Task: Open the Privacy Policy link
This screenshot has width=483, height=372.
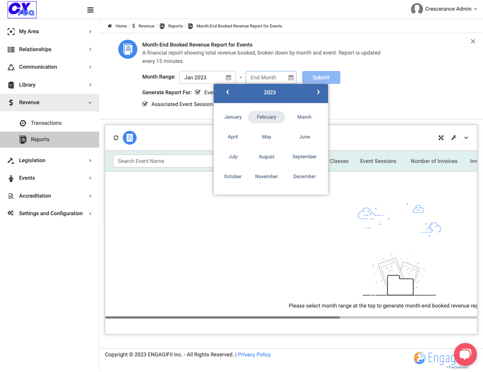Action: click(254, 354)
